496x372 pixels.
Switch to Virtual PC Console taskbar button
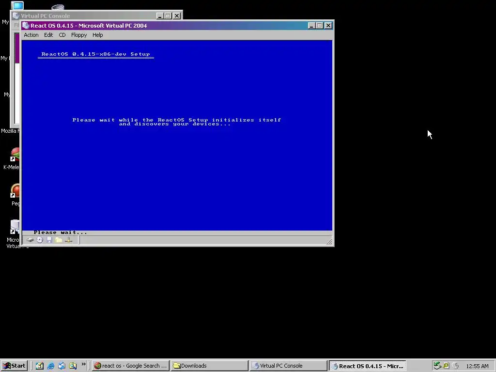pos(288,366)
